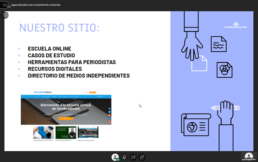Viewport: 258px width, 162px height.
Task: Open my status and settings avatar
Action: [115, 157]
